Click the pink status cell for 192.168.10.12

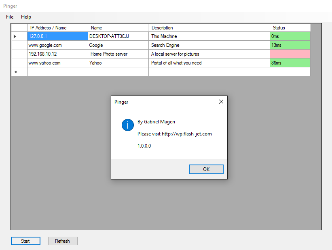click(290, 54)
